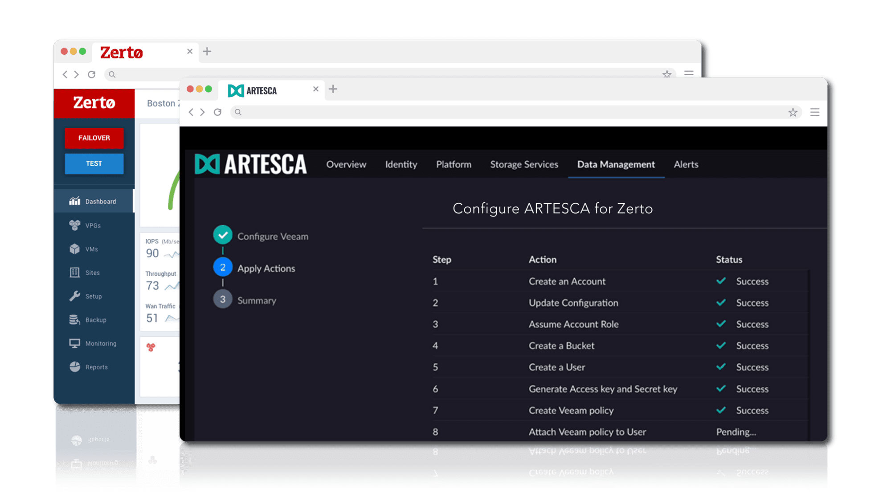Click the Sites building icon in Zerto sidebar

tap(74, 273)
